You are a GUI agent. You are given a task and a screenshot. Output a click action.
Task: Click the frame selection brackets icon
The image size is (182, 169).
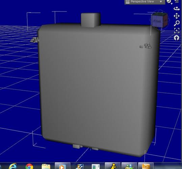click(x=177, y=31)
